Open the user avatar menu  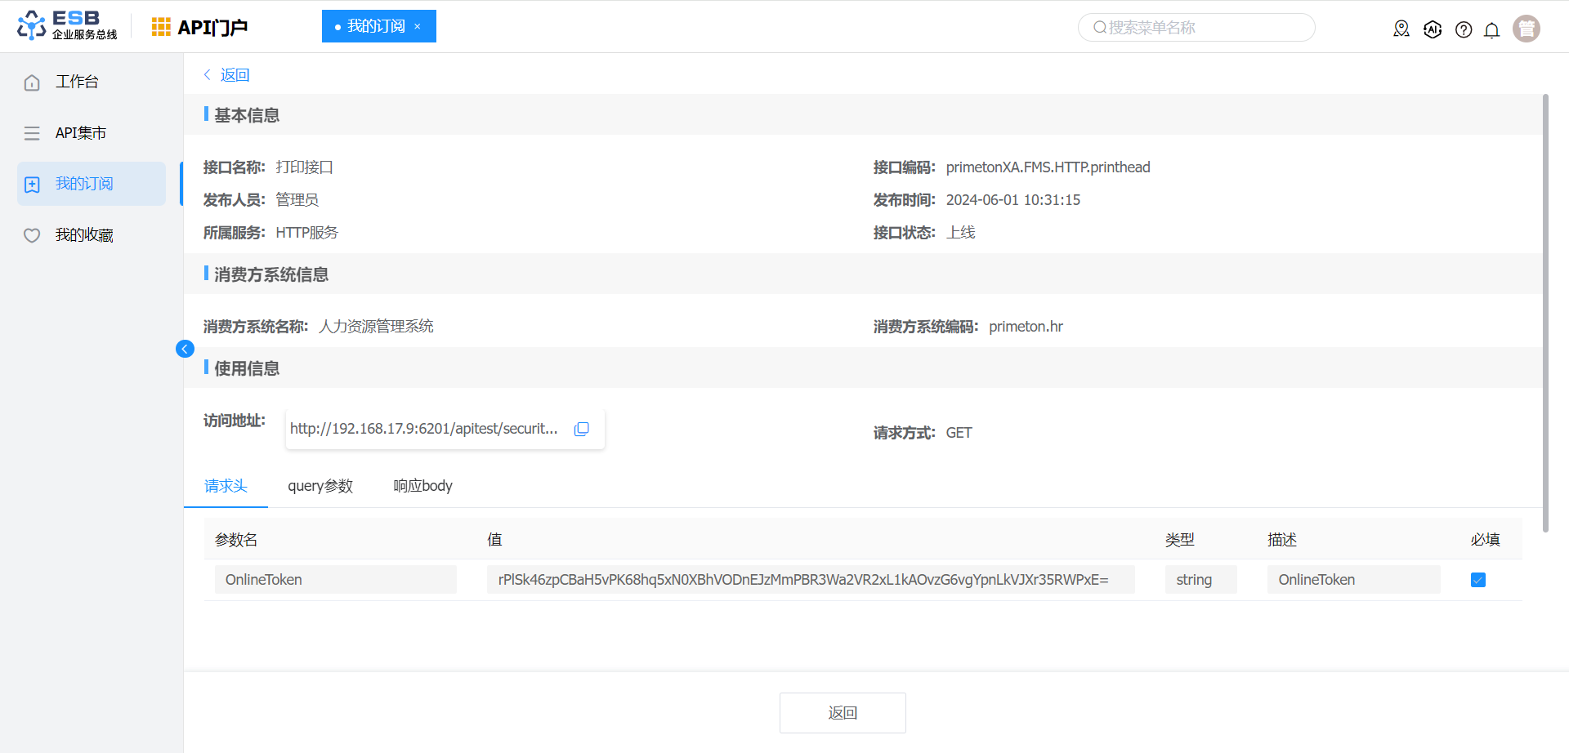pyautogui.click(x=1526, y=29)
